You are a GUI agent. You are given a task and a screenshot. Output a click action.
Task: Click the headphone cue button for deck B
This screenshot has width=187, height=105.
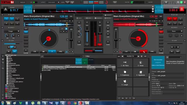pyautogui.click(x=100, y=45)
